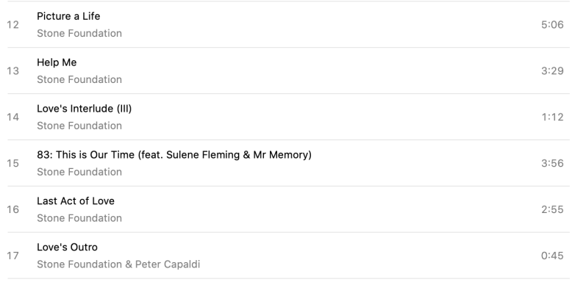Viewport: 586px width, 296px height.
Task: Select the track "Picture a Life"
Action: point(68,16)
